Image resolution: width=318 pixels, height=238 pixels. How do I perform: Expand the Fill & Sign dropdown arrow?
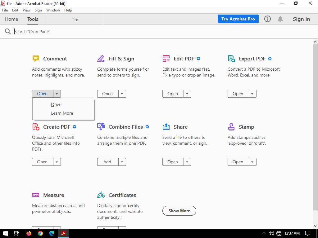coord(122,94)
